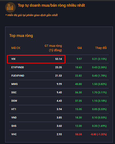This screenshot has height=144, width=115.
Task: Click FUEVFVND price 22.82
Action: (x=78, y=76)
